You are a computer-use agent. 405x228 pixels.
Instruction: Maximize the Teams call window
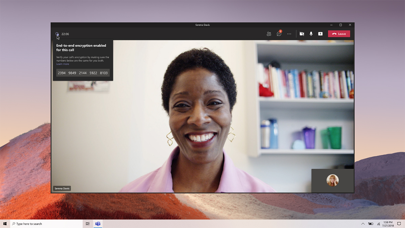(341, 25)
